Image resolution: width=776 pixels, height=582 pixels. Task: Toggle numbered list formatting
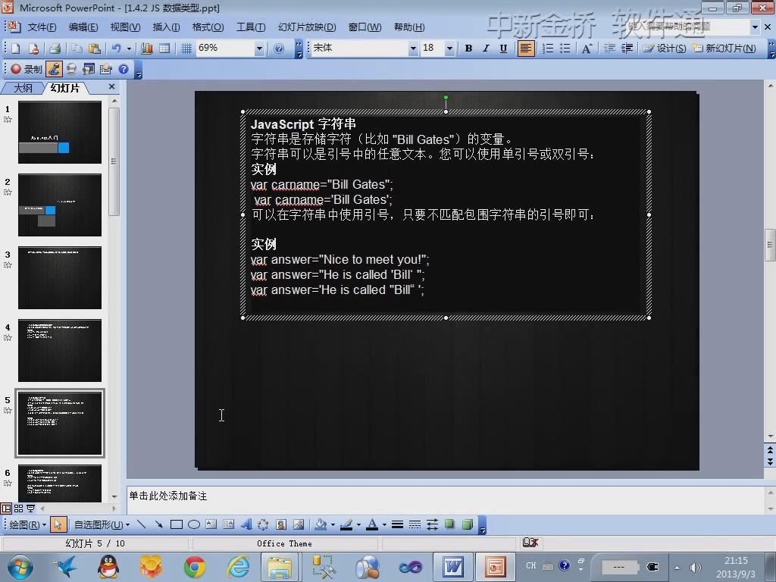click(548, 48)
